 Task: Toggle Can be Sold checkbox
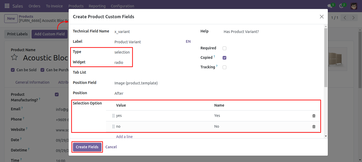pos(13,70)
